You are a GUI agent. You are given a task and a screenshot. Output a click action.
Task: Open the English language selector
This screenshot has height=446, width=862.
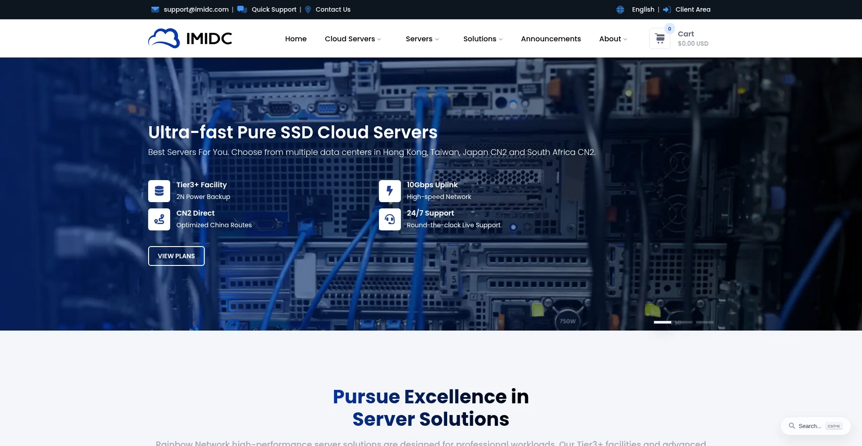click(643, 9)
